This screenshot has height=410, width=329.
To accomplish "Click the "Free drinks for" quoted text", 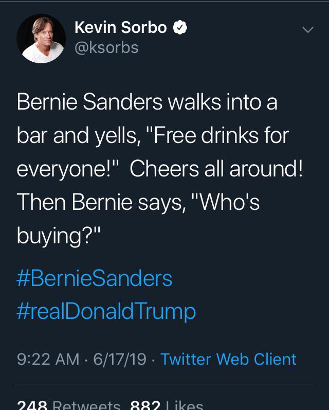I will click(x=221, y=136).
